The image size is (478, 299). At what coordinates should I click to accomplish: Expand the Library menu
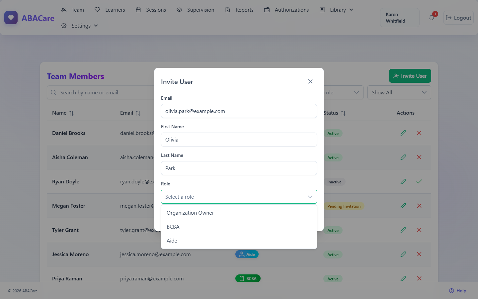coord(336,10)
